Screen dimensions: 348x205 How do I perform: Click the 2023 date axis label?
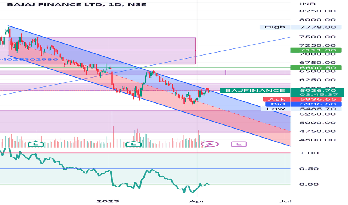(108, 201)
